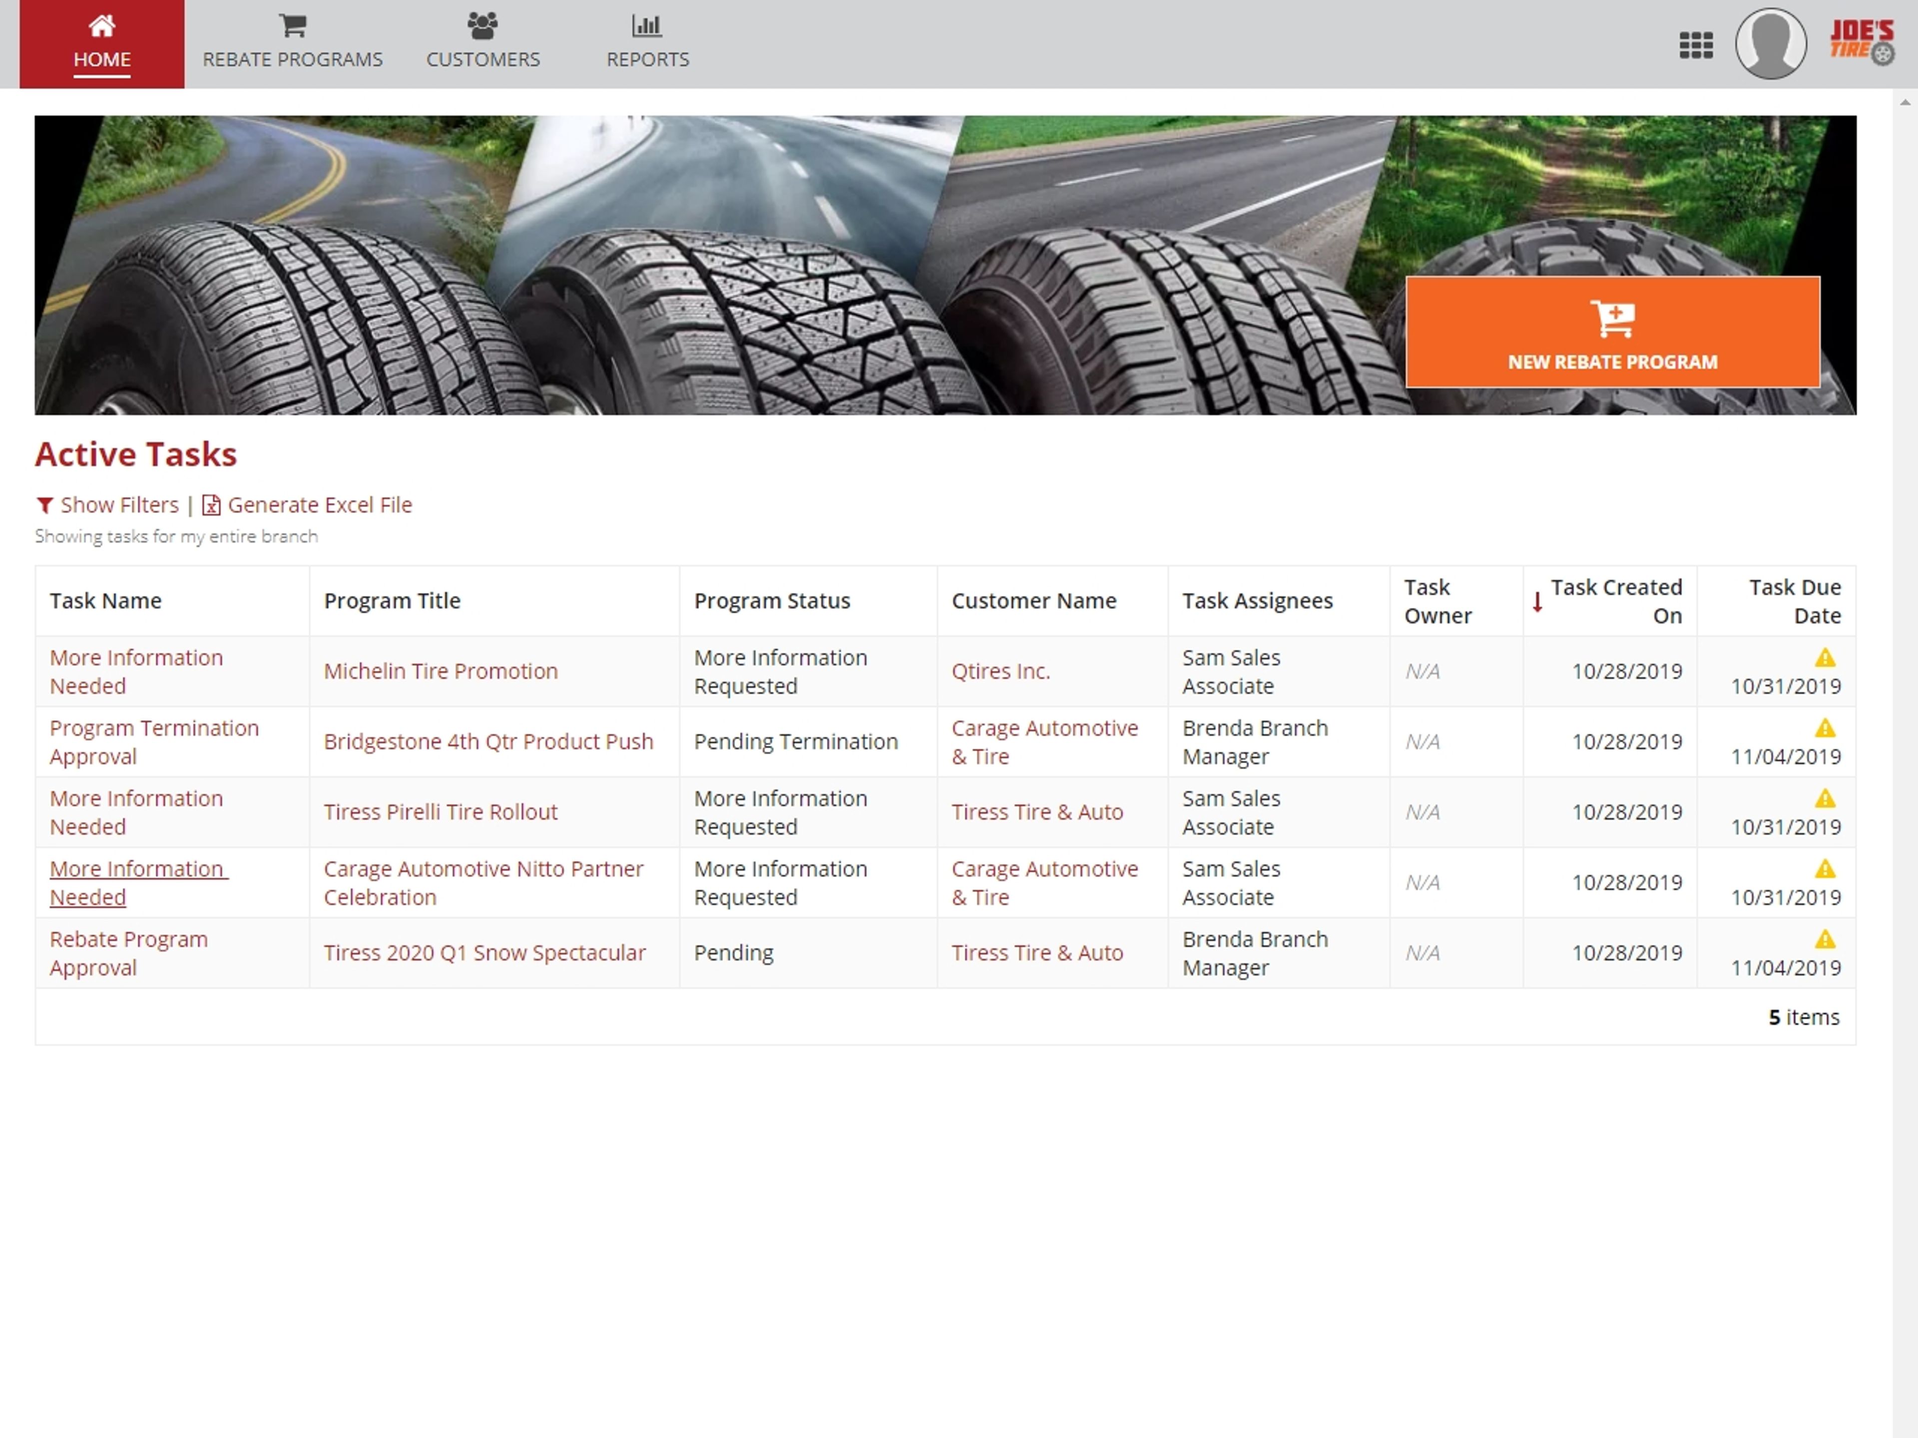Open Tiress Pirelli Tire Rollout program
The width and height of the screenshot is (1918, 1438).
(441, 811)
